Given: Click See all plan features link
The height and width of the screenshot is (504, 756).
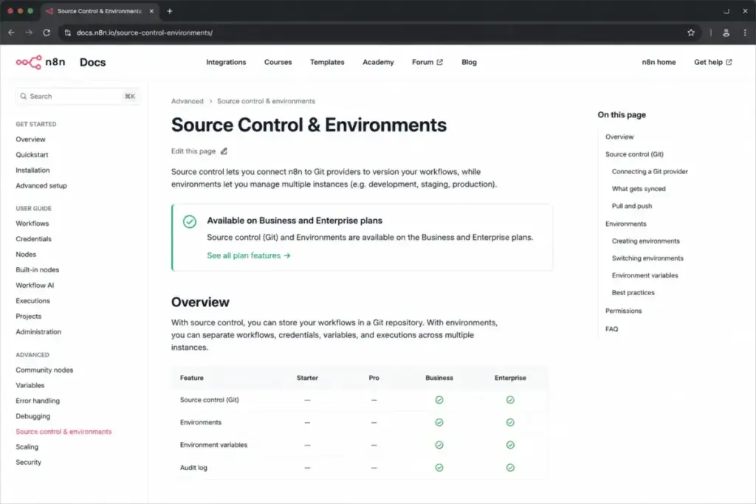Looking at the screenshot, I should (249, 256).
